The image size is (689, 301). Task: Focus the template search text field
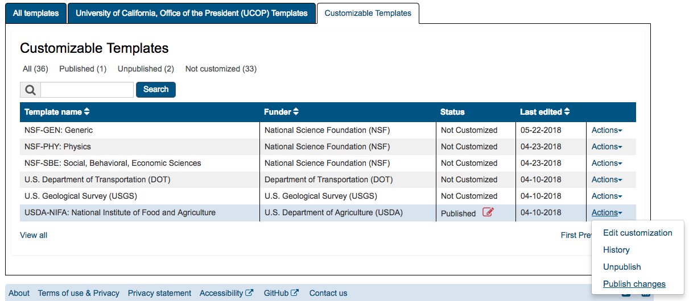87,90
